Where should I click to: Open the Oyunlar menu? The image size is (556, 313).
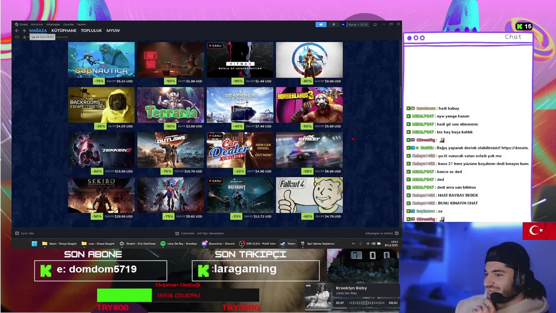(x=69, y=24)
